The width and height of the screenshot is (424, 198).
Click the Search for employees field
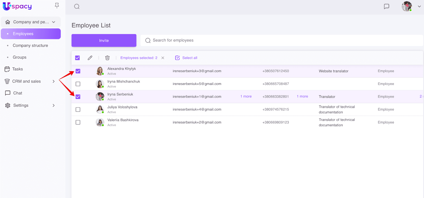281,40
